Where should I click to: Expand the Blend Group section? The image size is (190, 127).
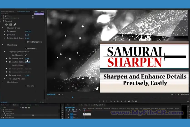(x=3, y=82)
